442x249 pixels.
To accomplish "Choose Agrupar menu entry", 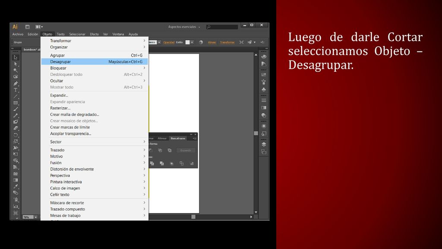I will pos(95,55).
